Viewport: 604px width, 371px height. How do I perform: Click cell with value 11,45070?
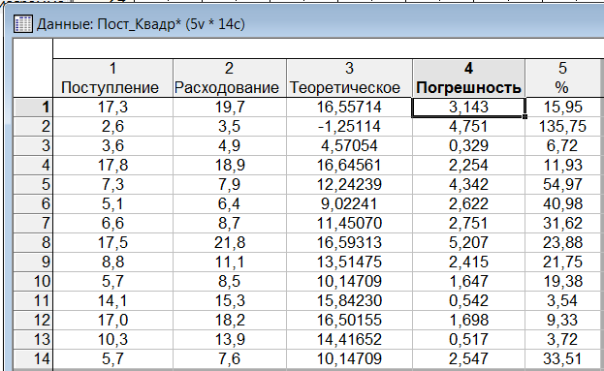[x=349, y=223]
